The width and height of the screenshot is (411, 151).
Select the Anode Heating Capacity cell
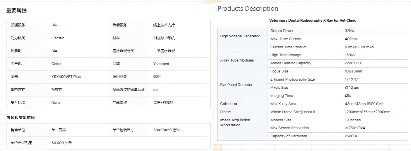click(291, 63)
